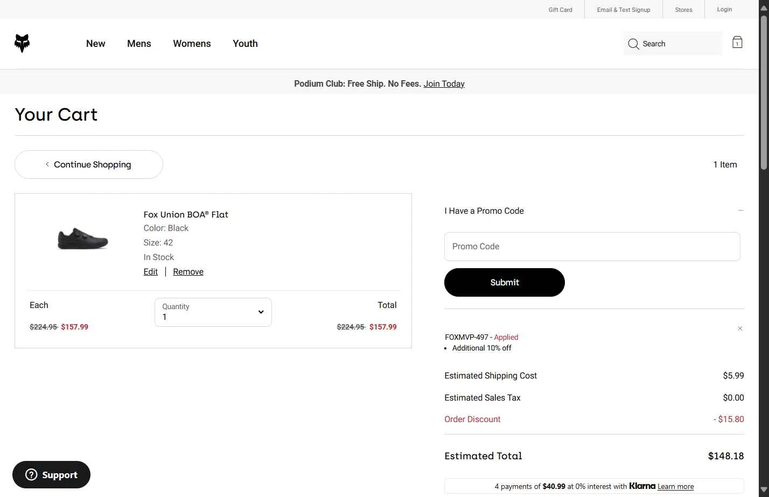Click the search magnifier icon
The image size is (769, 497).
(x=633, y=44)
